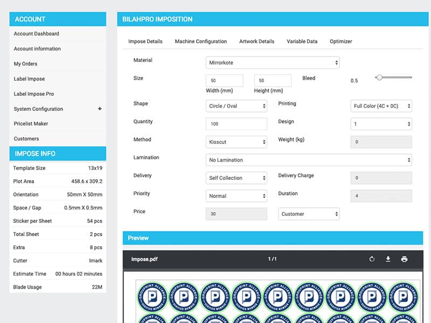The image size is (431, 323).
Task: Switch to the Machine Configuration tab
Action: coord(200,41)
